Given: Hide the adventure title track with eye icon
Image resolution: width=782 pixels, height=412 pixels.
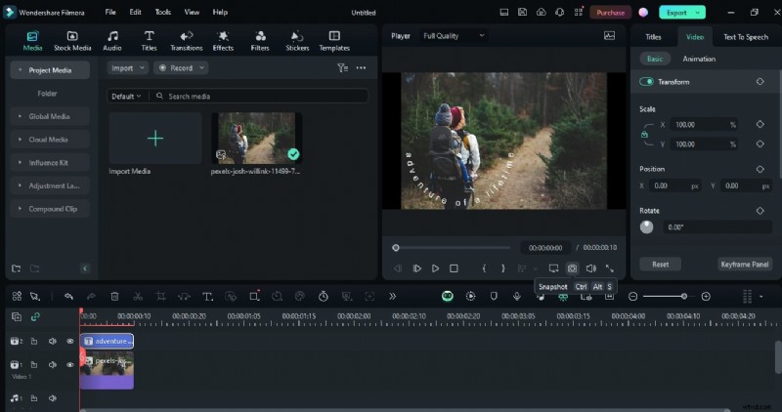Looking at the screenshot, I should click(x=69, y=341).
